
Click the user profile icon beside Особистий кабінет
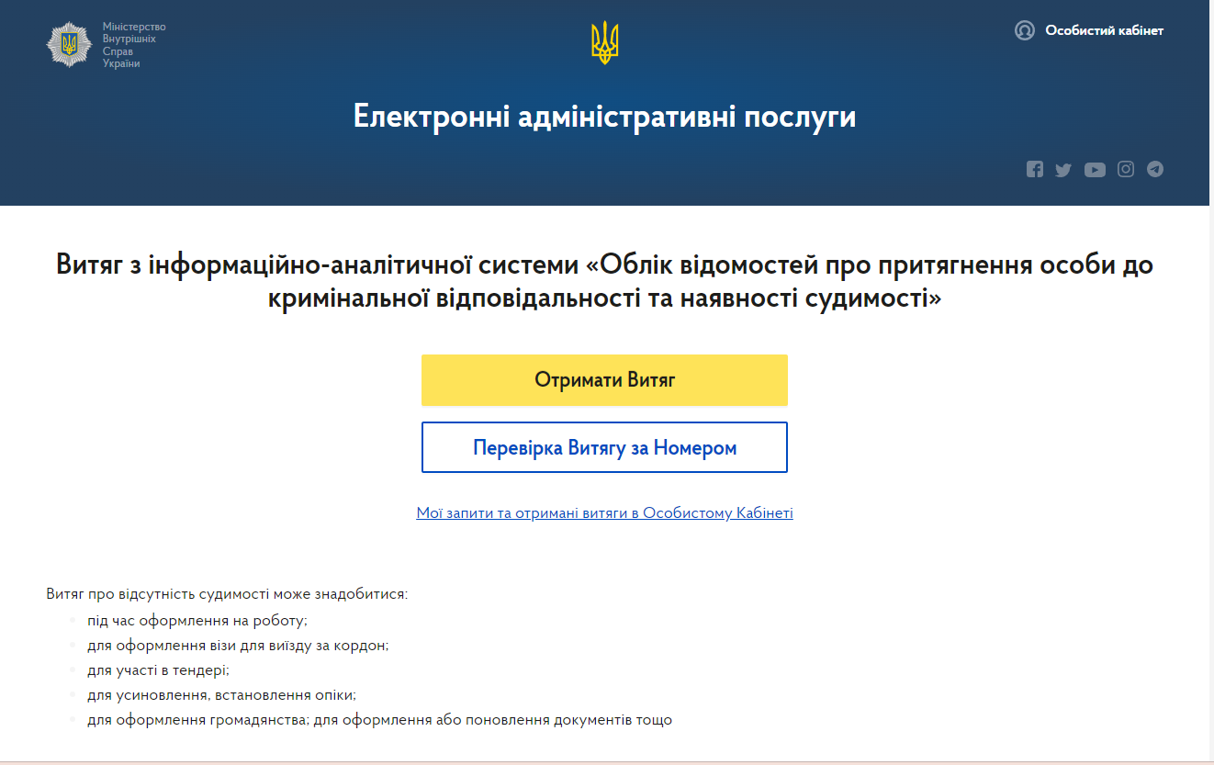coord(1024,30)
